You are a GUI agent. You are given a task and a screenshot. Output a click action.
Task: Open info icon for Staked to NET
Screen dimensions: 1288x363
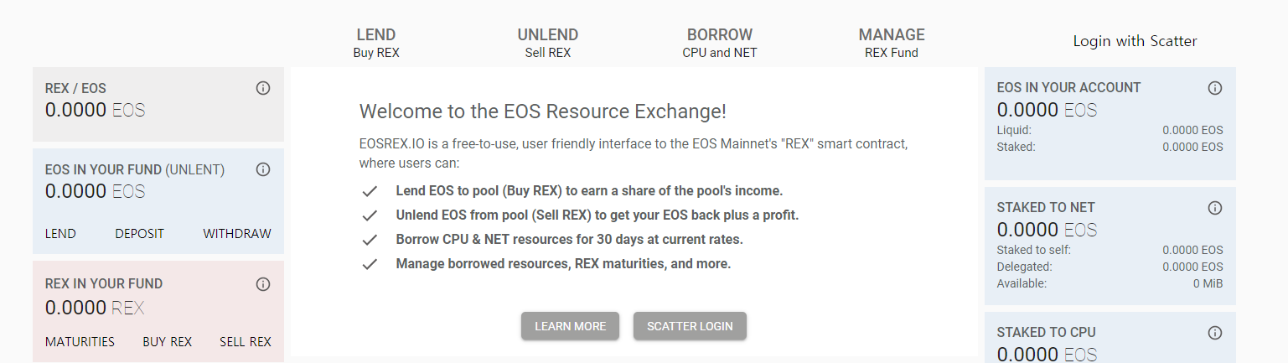pos(1215,207)
